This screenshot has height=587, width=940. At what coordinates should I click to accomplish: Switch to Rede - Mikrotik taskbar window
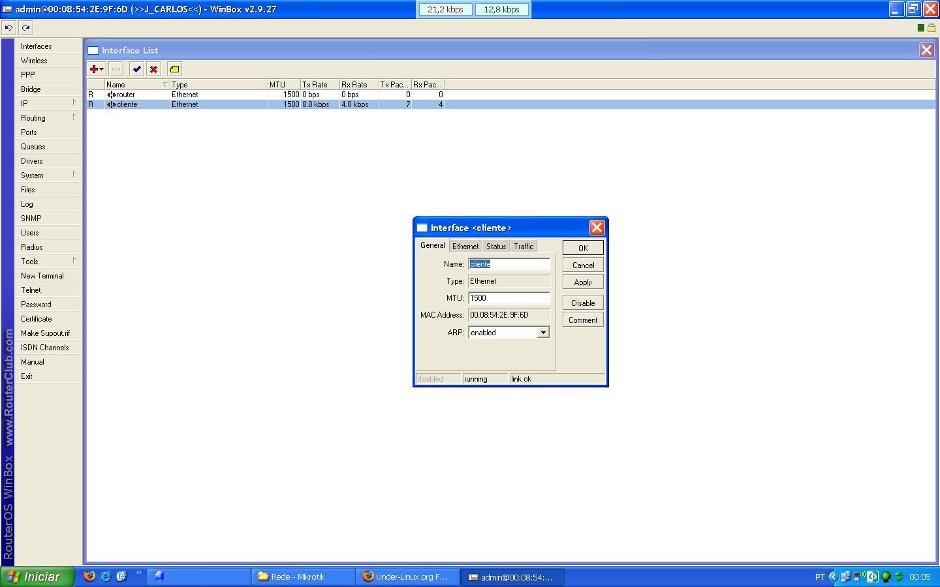coord(303,577)
